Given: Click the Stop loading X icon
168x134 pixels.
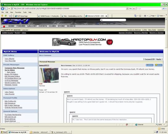Looking at the screenshot, I should click(x=134, y=9).
